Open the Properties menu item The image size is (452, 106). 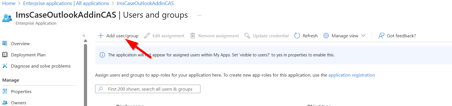click(21, 91)
